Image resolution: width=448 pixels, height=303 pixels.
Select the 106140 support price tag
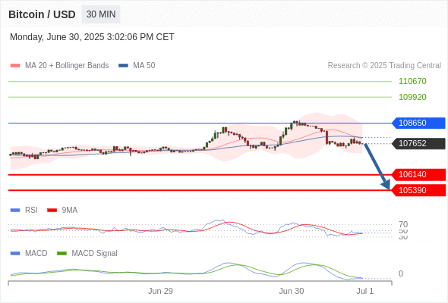pos(418,174)
